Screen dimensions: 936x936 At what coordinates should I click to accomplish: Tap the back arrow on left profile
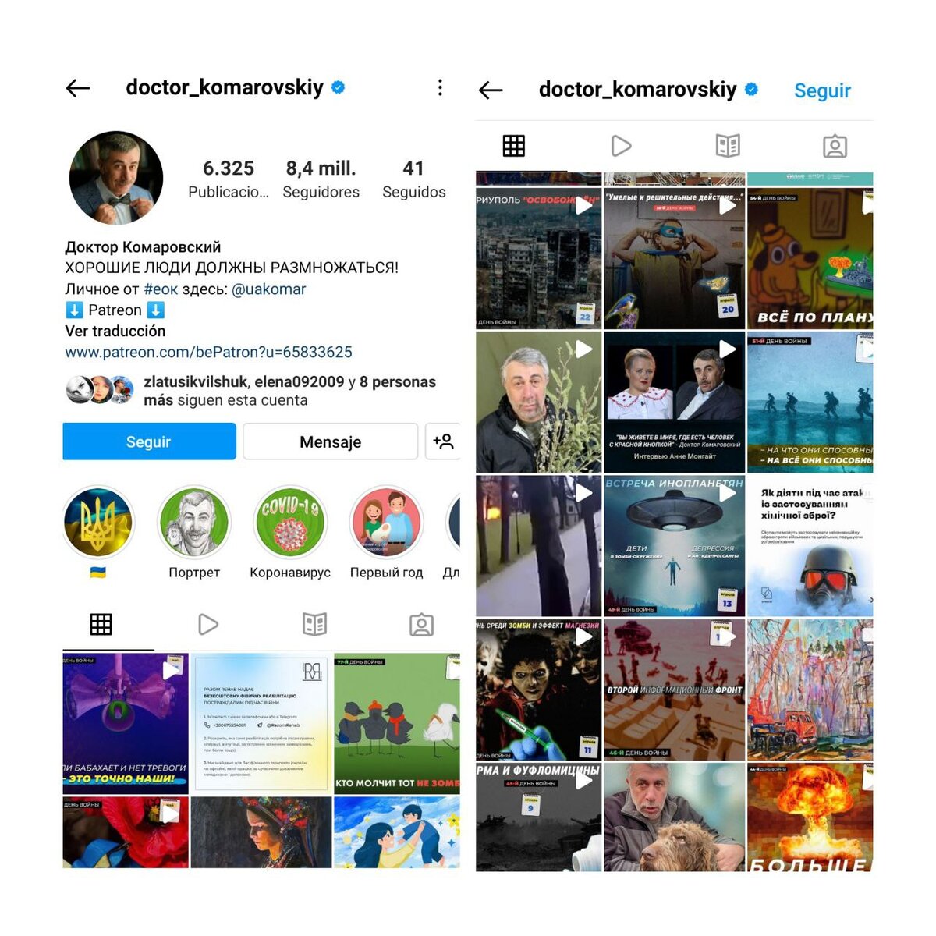pos(78,88)
